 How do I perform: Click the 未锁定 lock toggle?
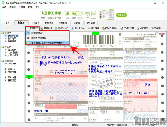[160, 34]
